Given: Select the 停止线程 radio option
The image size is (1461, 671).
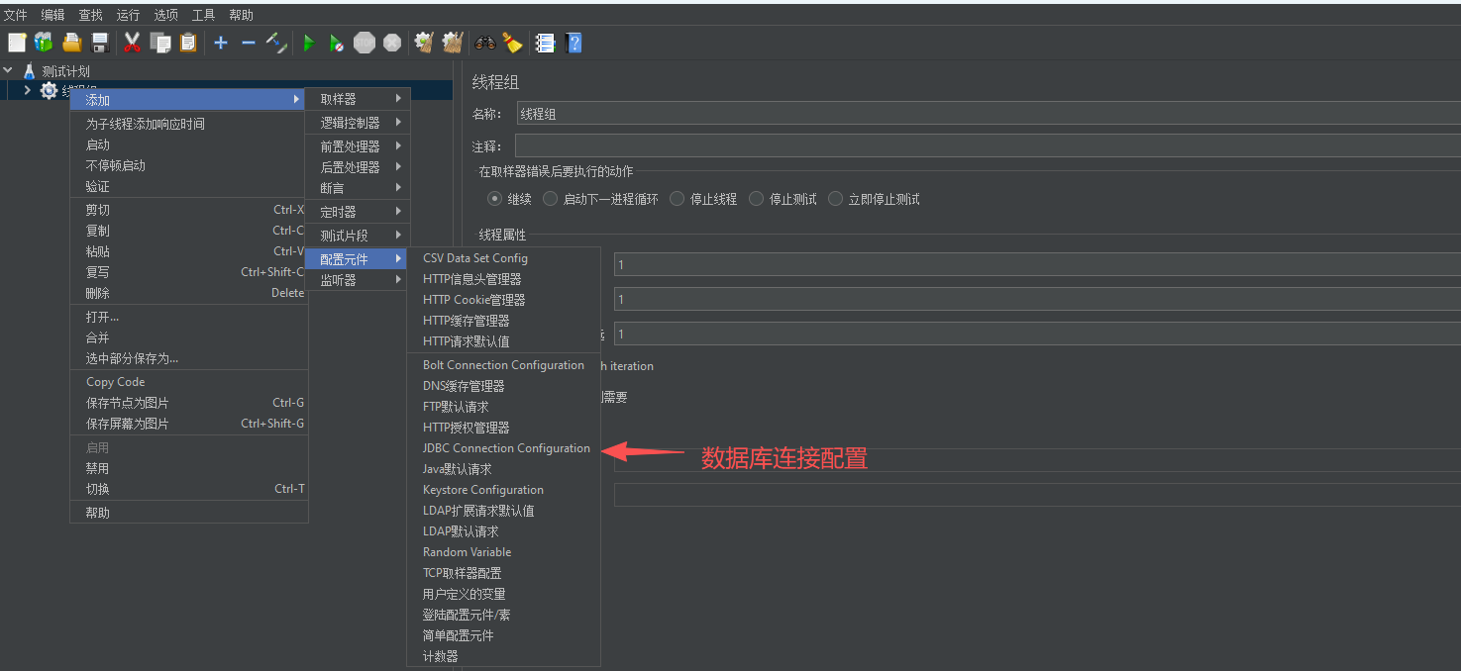Looking at the screenshot, I should click(678, 199).
